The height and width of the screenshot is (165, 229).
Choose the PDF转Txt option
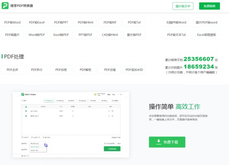(134, 22)
